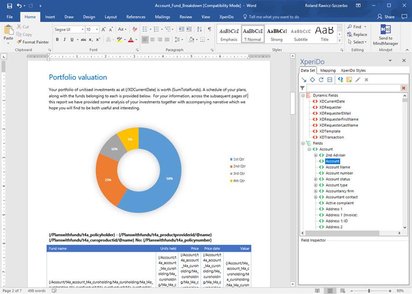412x294 pixels.
Task: Toggle paragraph marks display
Action: (209, 29)
